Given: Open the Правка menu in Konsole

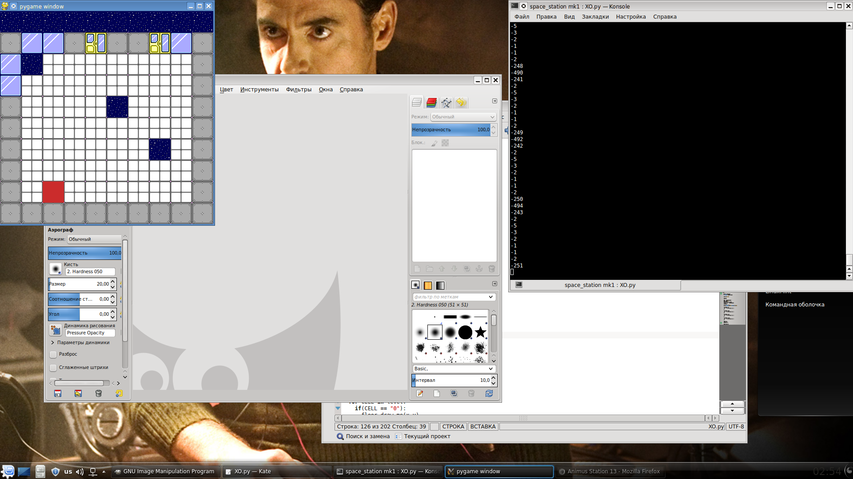Looking at the screenshot, I should (x=546, y=17).
